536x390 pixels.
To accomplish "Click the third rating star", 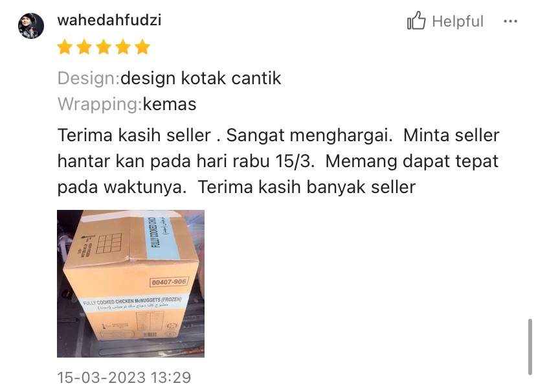I will 104,47.
